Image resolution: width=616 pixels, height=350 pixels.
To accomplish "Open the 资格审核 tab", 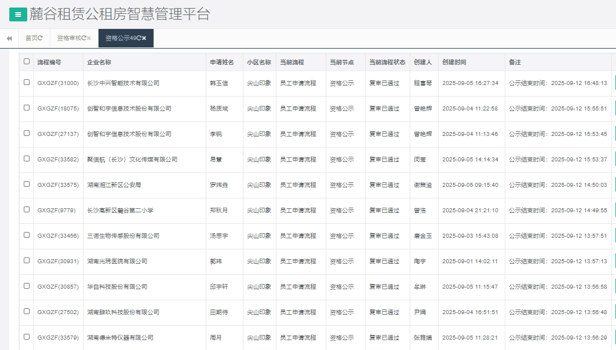I will point(68,38).
